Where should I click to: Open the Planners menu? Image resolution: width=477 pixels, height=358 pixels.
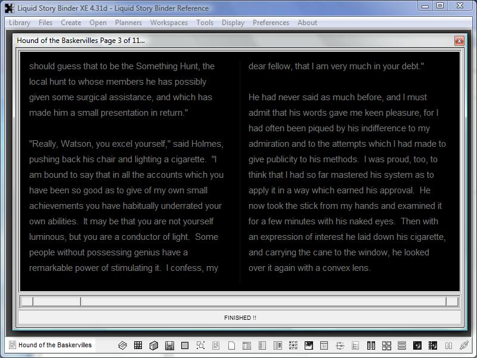click(x=128, y=23)
